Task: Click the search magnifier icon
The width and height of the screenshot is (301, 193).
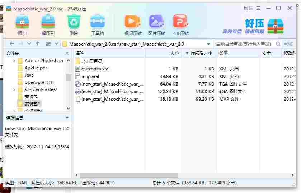Action: click(278, 44)
